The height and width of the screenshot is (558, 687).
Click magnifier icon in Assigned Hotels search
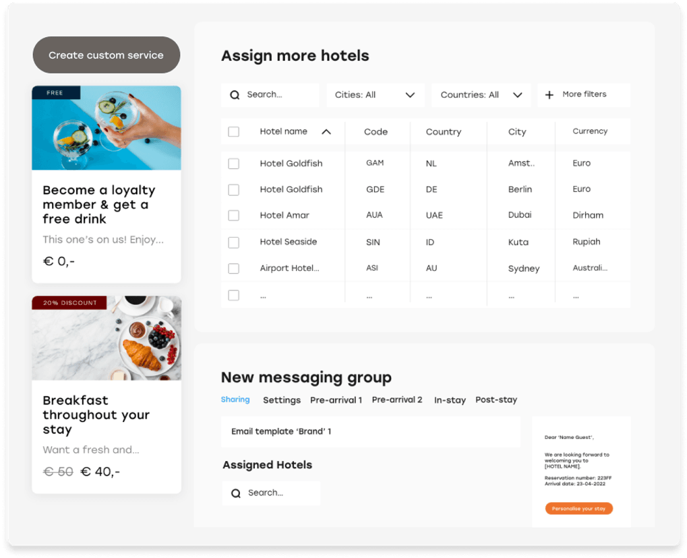coord(236,493)
